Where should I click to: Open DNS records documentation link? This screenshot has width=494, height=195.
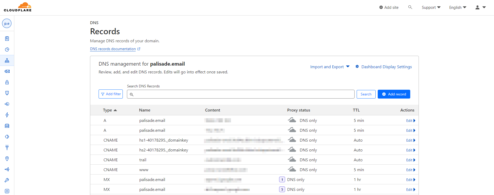pyautogui.click(x=113, y=49)
